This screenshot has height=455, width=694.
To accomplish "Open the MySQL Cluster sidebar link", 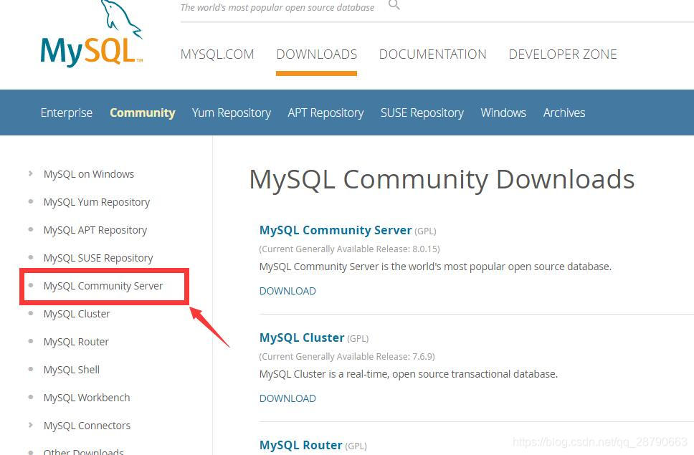I will pos(77,314).
